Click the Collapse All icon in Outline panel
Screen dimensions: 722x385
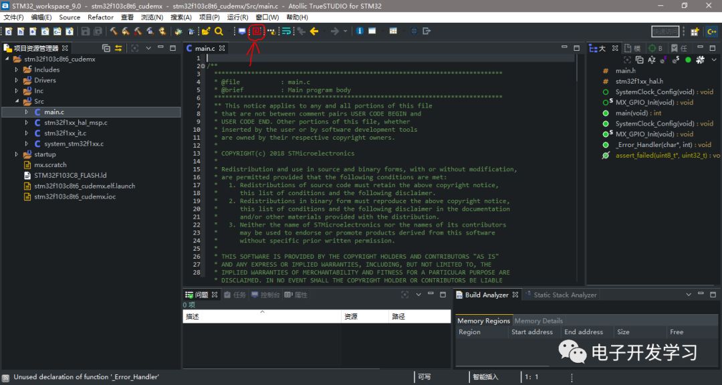point(639,60)
